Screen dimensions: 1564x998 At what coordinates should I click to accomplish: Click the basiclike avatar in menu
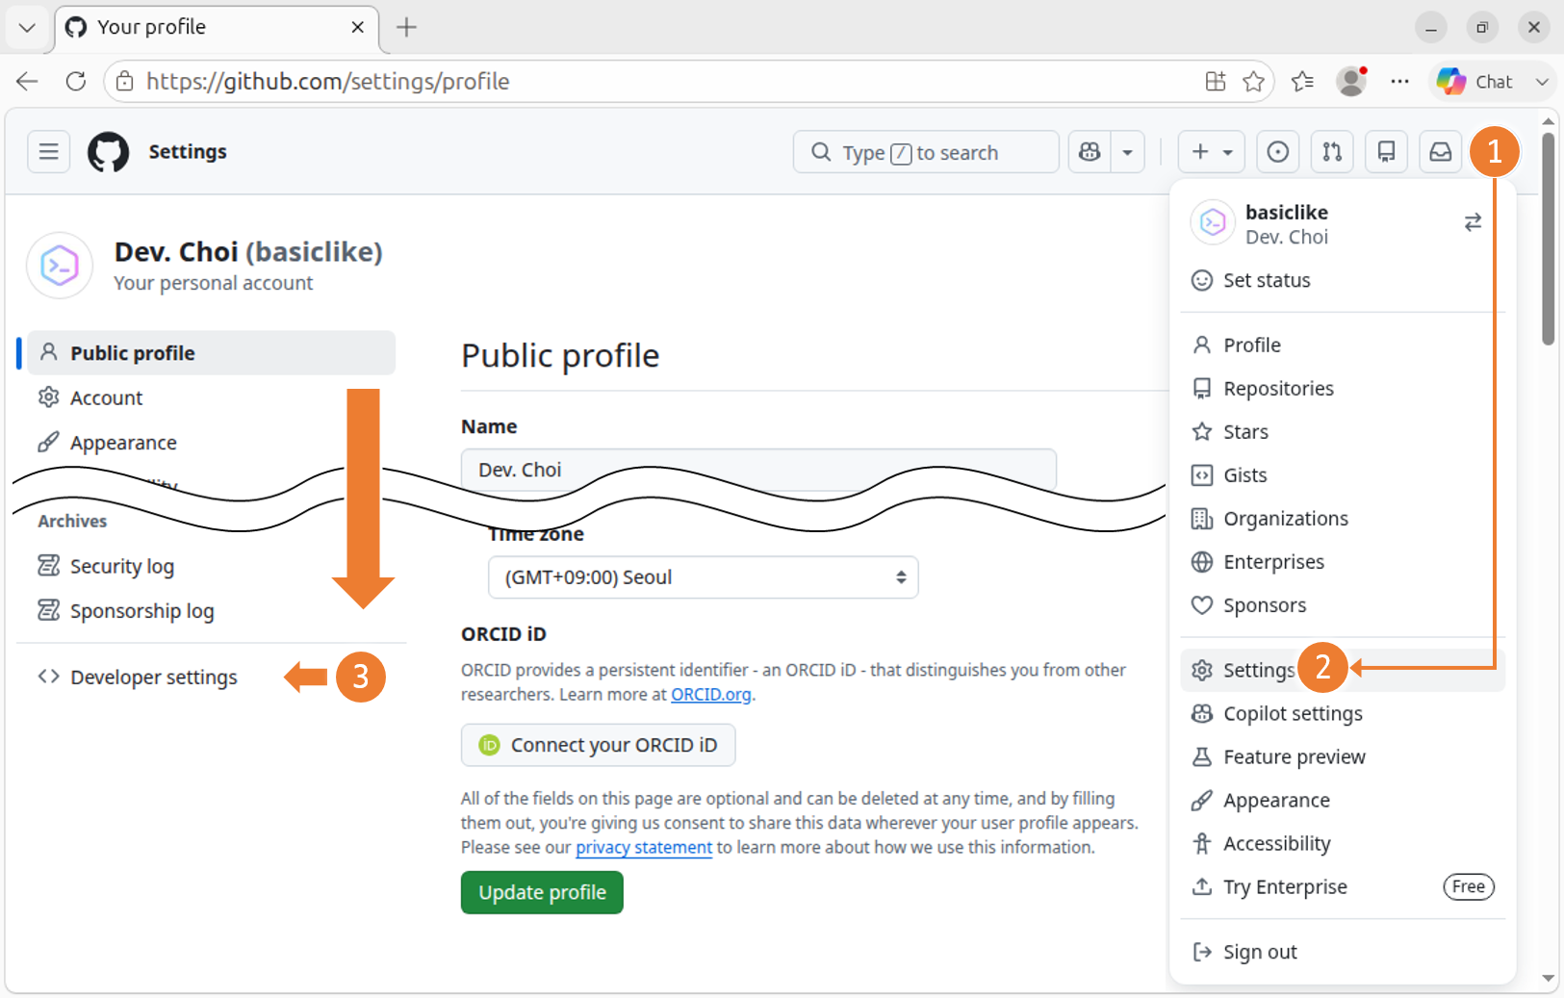[x=1213, y=223]
